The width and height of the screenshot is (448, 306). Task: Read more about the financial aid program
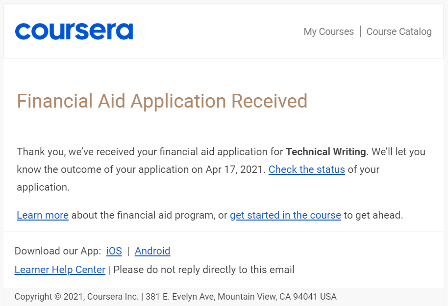coord(42,215)
